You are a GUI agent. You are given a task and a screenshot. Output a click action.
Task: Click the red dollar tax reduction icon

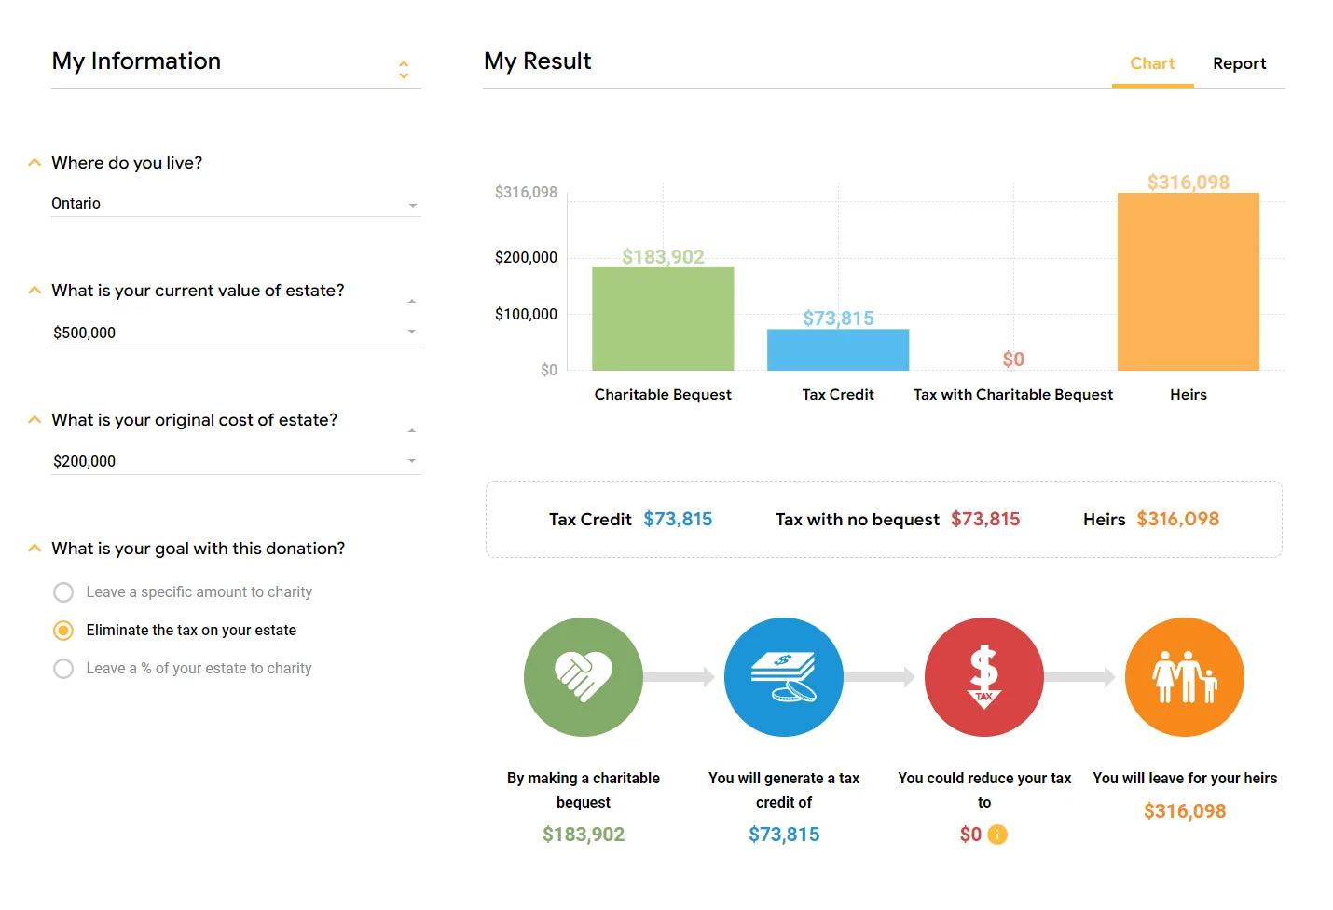click(x=984, y=677)
